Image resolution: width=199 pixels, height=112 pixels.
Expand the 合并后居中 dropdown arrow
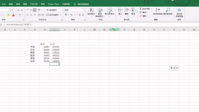pyautogui.click(x=61, y=15)
